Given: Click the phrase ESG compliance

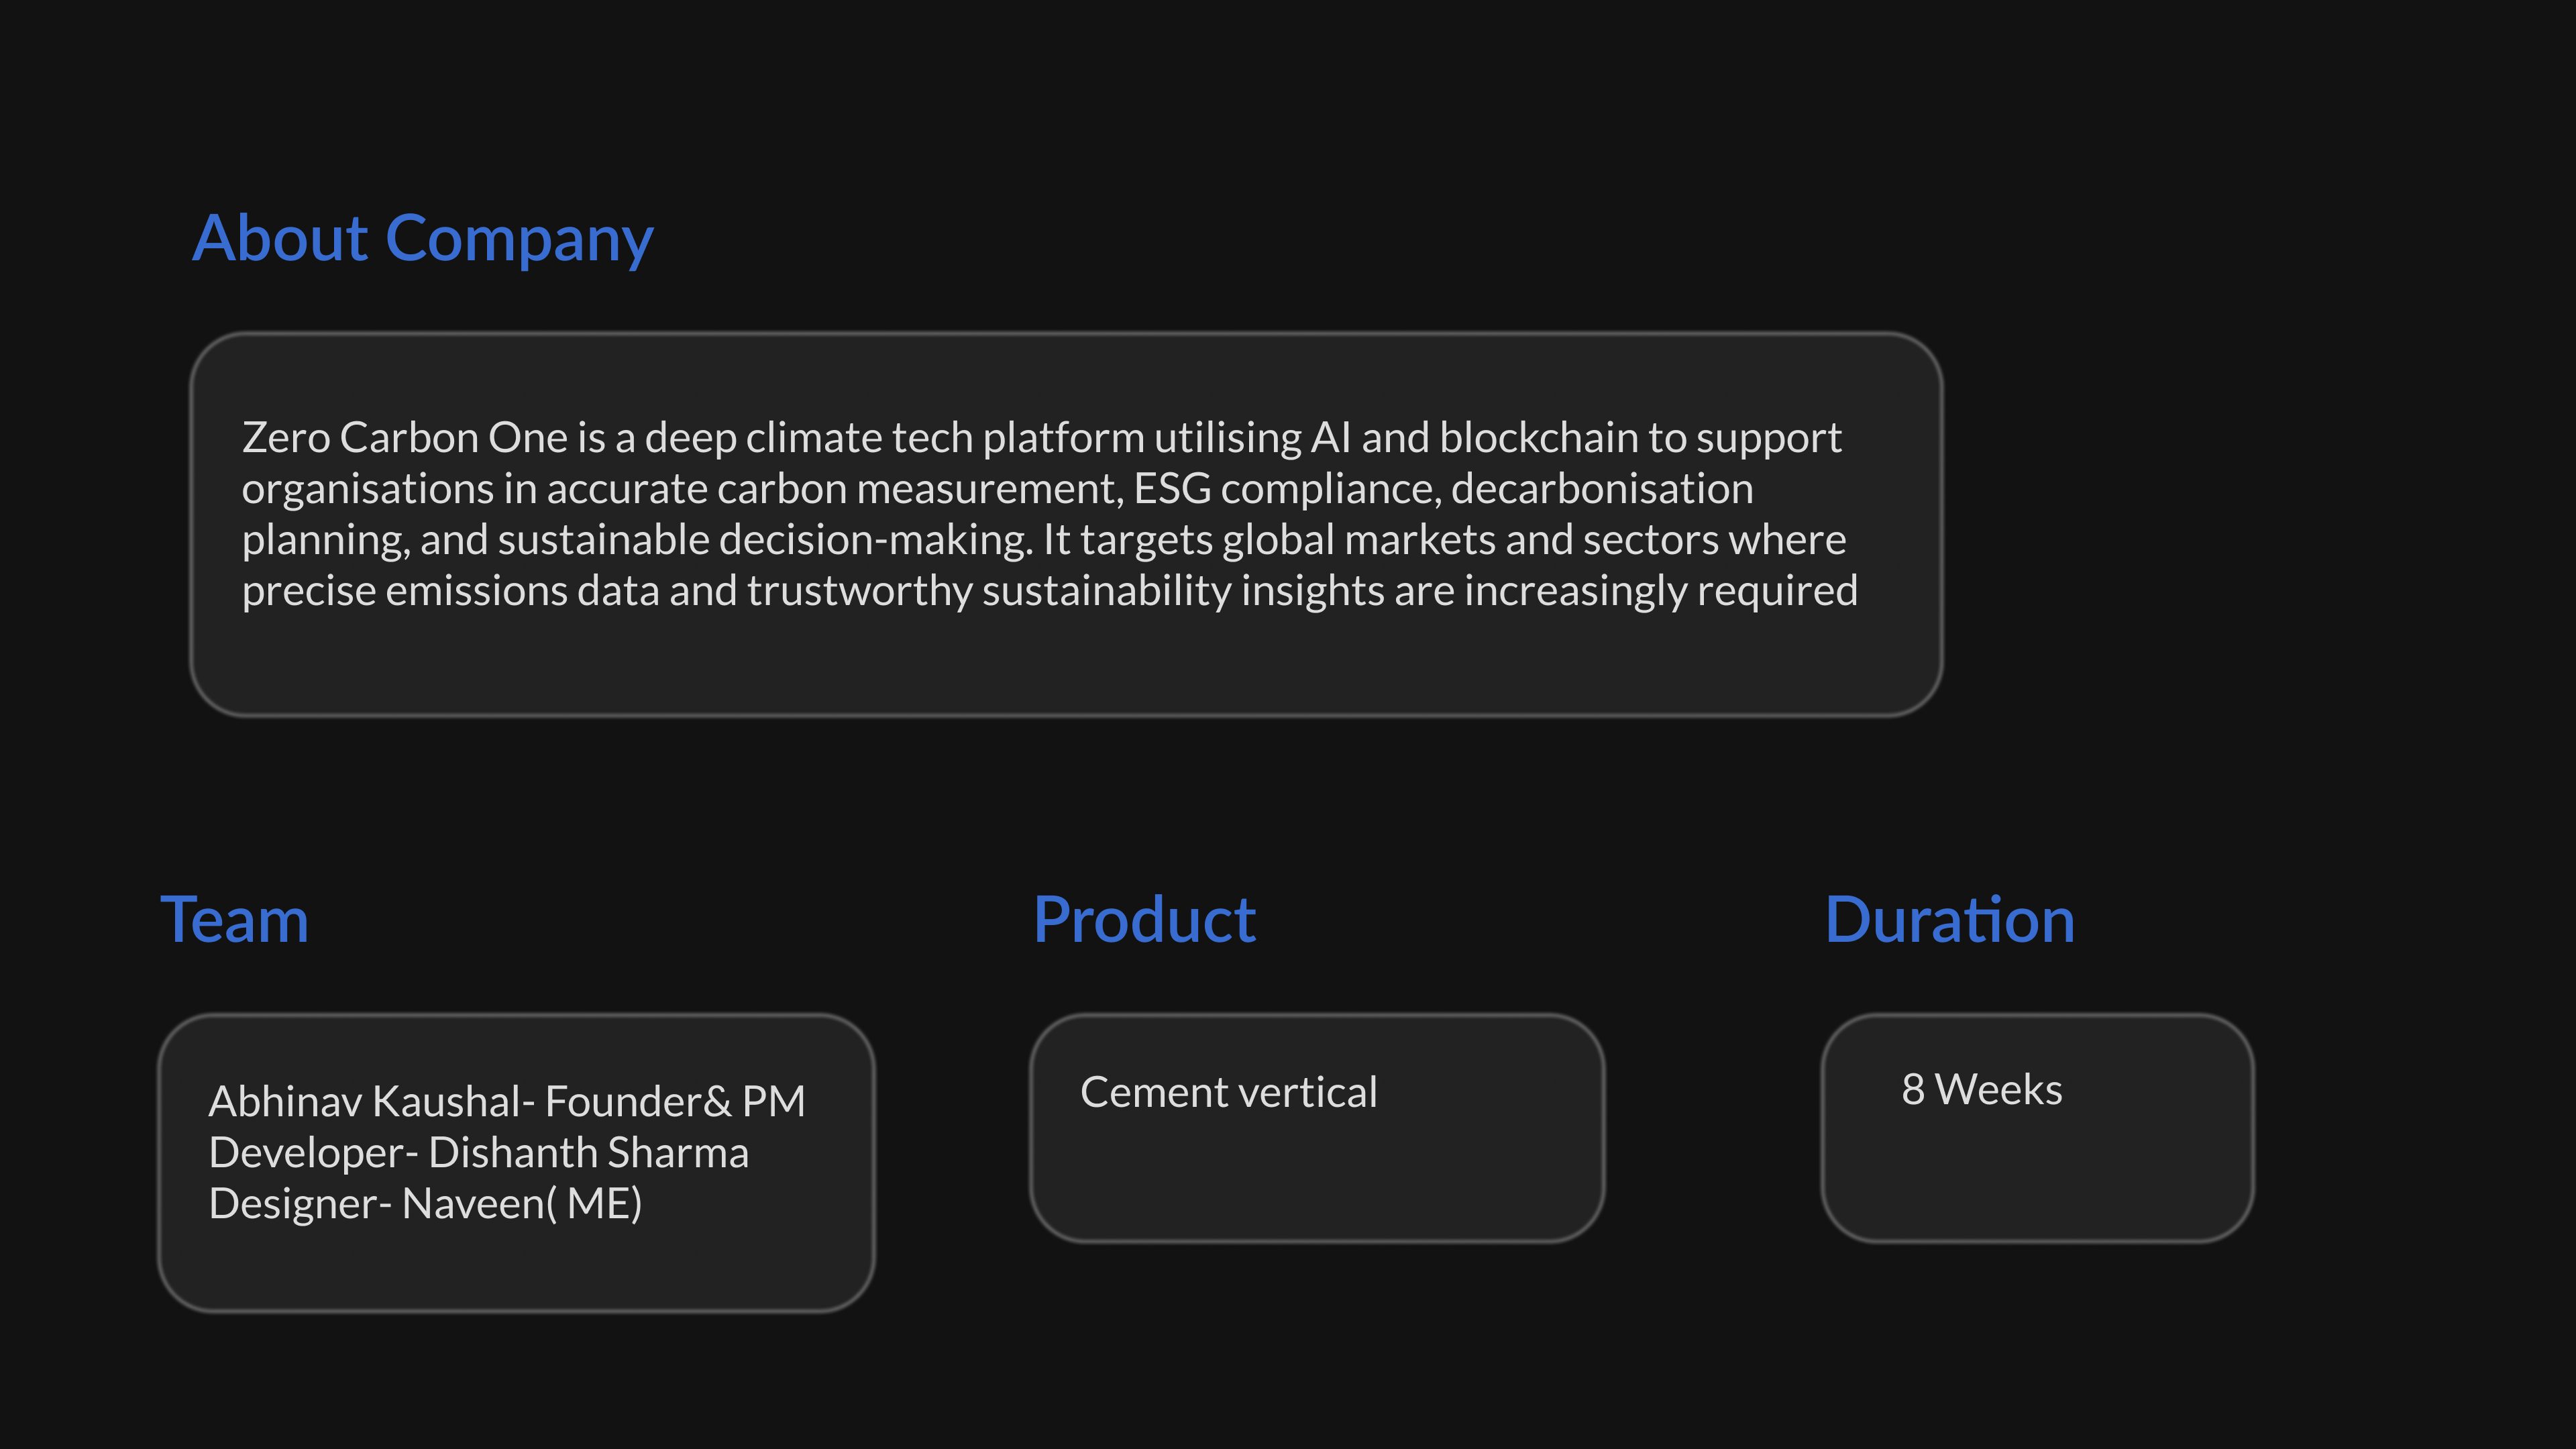Looking at the screenshot, I should pos(1287,489).
